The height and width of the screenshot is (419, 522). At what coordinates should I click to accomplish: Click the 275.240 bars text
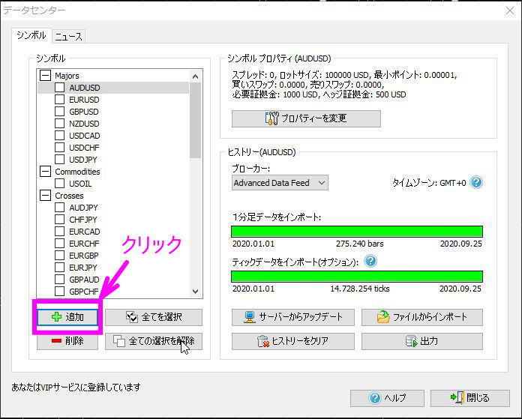(359, 244)
